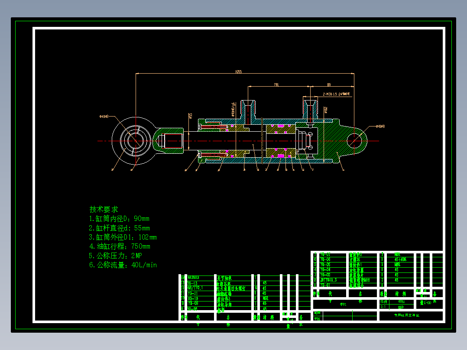Select the GB/T70.1 standard code cell
This screenshot has width=467, height=350.
195,288
